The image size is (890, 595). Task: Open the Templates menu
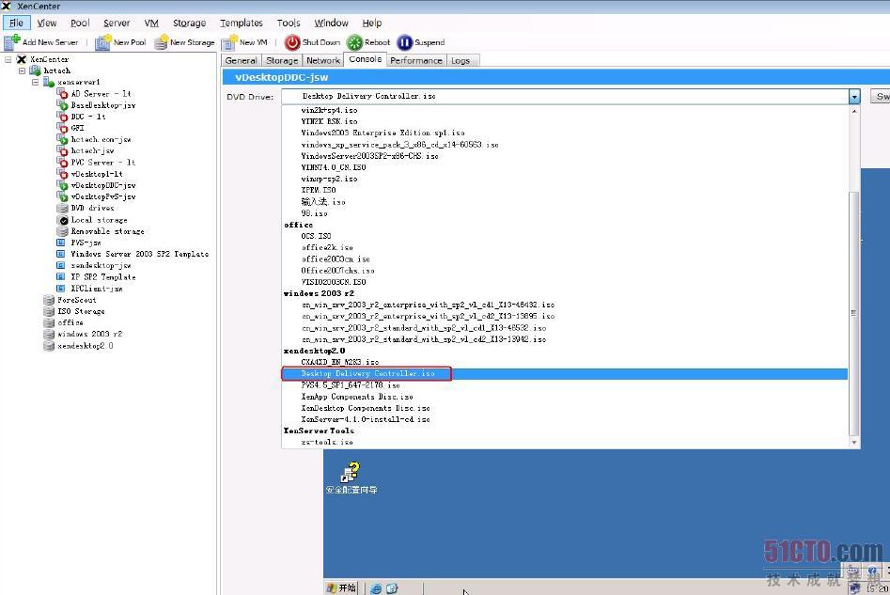(x=242, y=23)
